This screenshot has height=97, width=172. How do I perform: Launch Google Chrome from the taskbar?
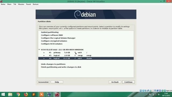click(x=18, y=94)
